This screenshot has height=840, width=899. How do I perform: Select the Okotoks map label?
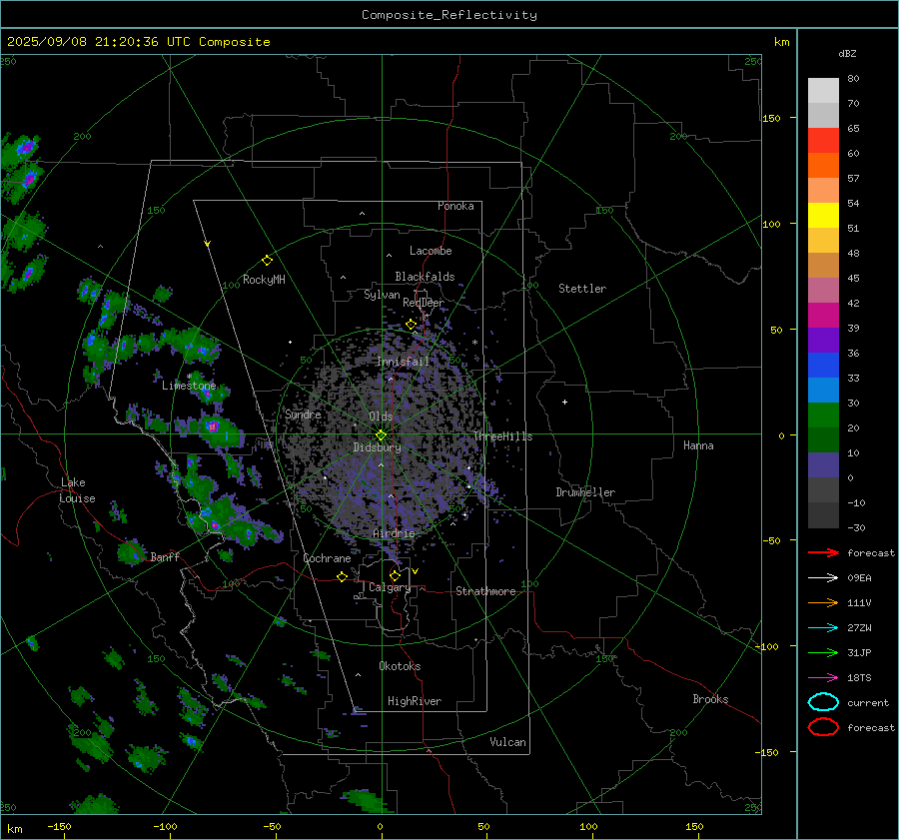(x=400, y=666)
